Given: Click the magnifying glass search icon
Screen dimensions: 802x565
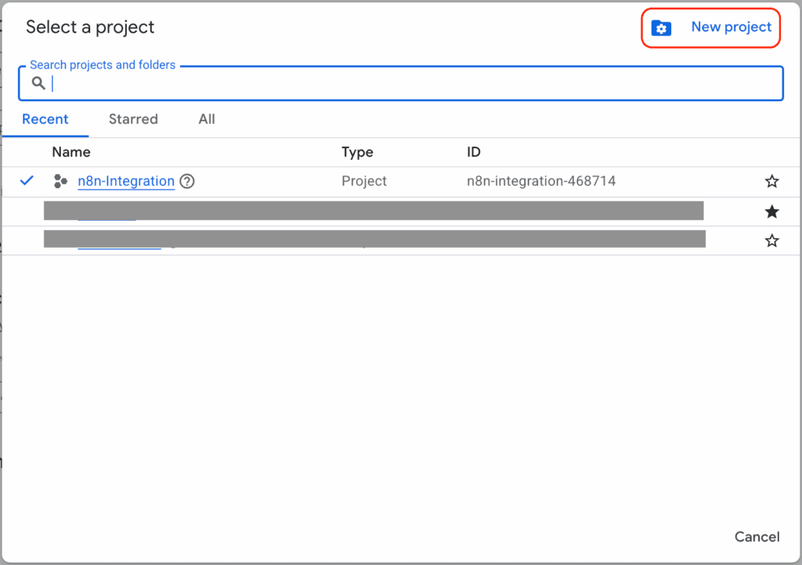Looking at the screenshot, I should (x=38, y=83).
